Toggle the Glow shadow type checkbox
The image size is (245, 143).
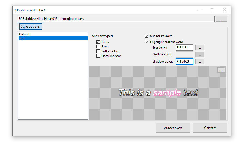98,42
